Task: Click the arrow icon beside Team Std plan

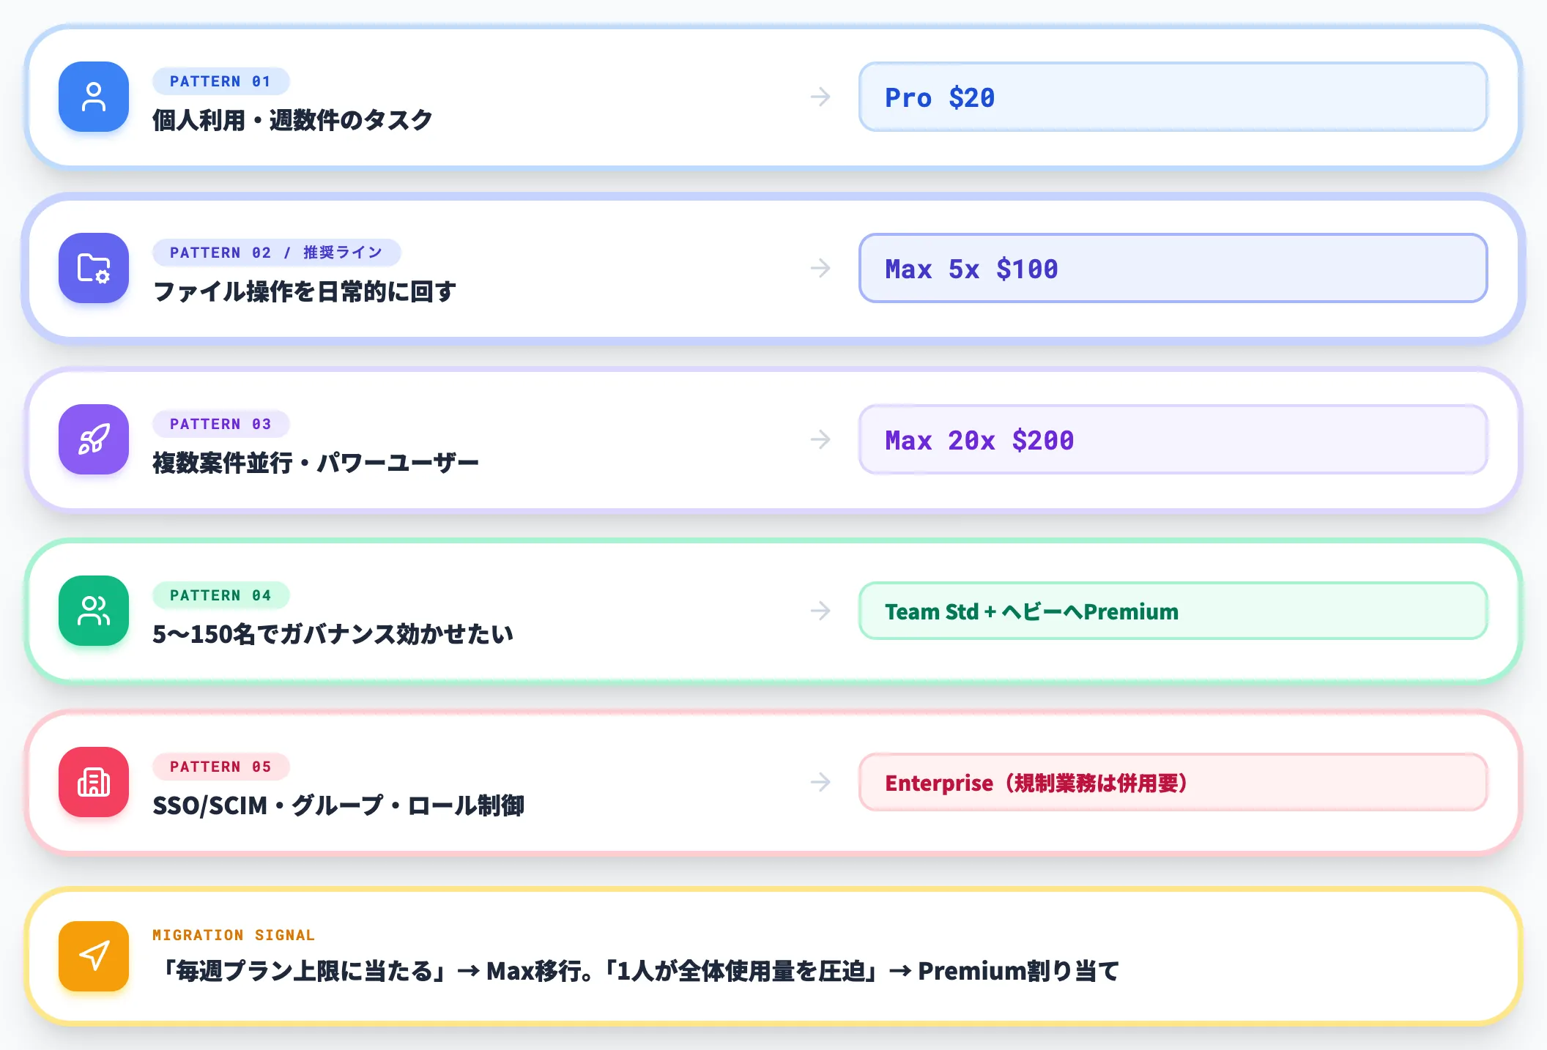Action: click(820, 611)
